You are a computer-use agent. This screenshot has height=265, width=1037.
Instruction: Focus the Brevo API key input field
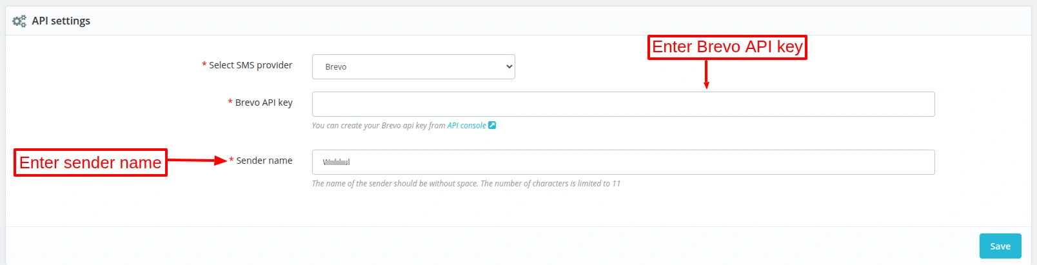tap(623, 104)
